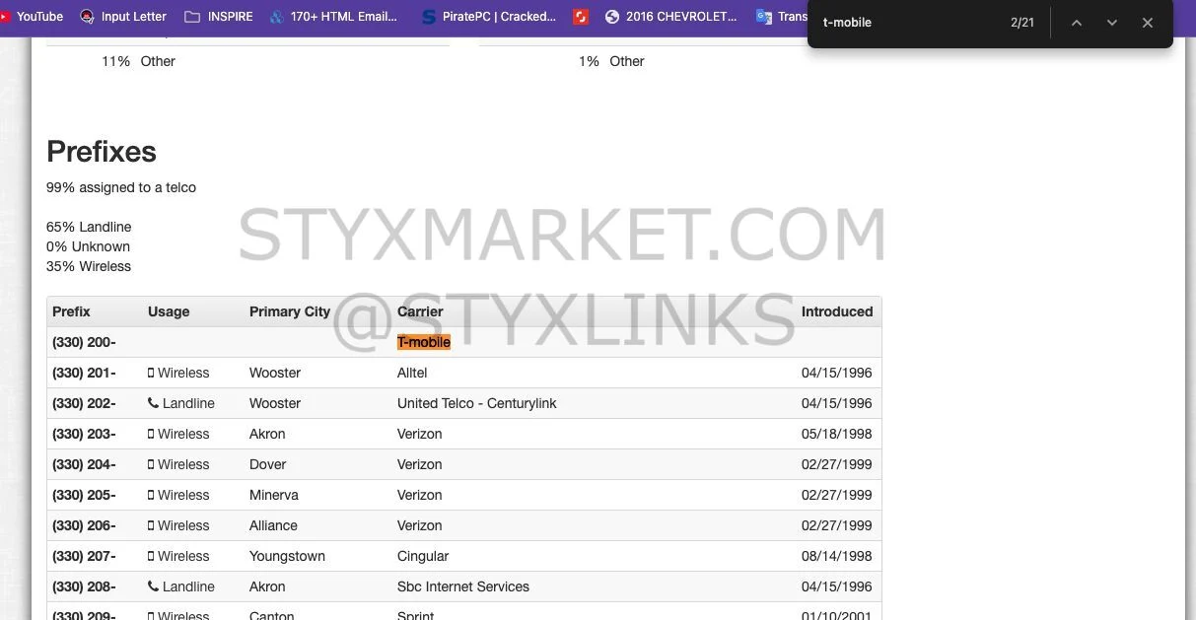Click the (330) 201- prefix row

[84, 373]
